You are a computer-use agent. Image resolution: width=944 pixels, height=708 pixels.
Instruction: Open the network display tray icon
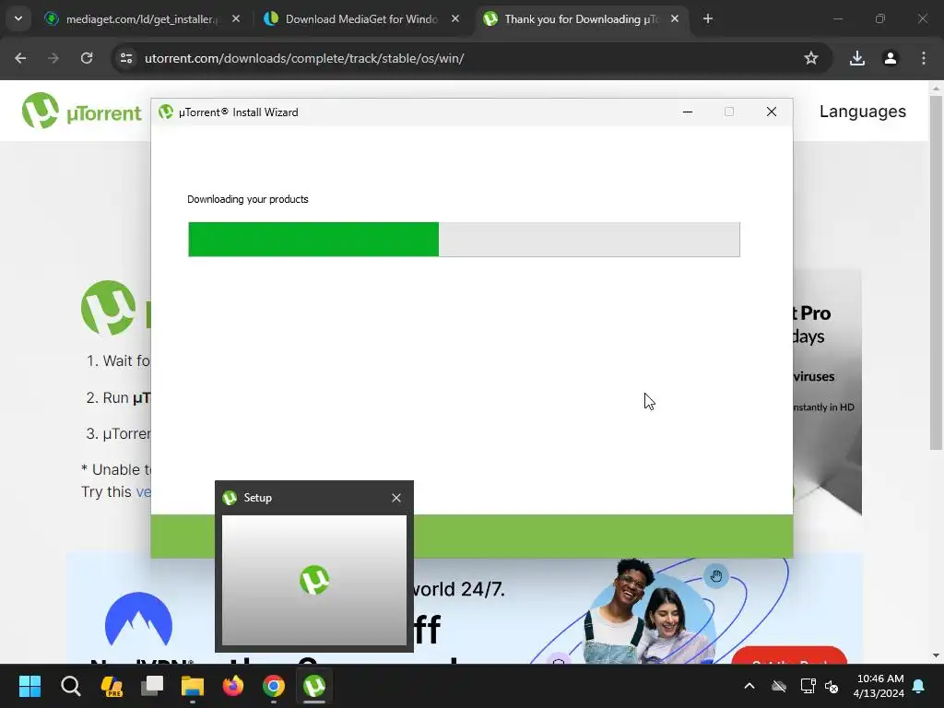[808, 686]
